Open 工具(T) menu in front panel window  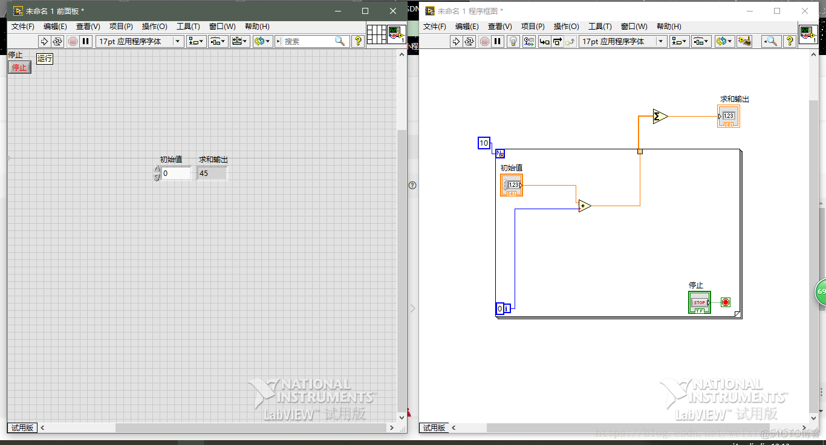coord(188,27)
